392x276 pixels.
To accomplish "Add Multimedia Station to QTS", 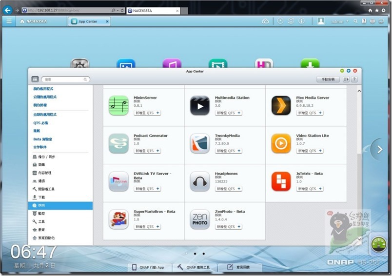I will (x=229, y=113).
